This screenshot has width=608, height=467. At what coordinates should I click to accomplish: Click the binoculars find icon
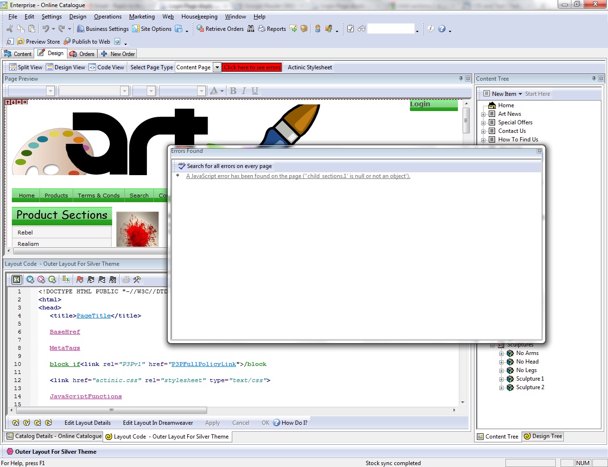coord(251,29)
